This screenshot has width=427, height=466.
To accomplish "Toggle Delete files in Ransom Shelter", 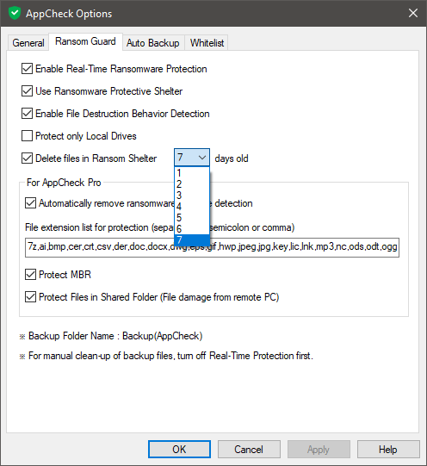I will [27, 158].
